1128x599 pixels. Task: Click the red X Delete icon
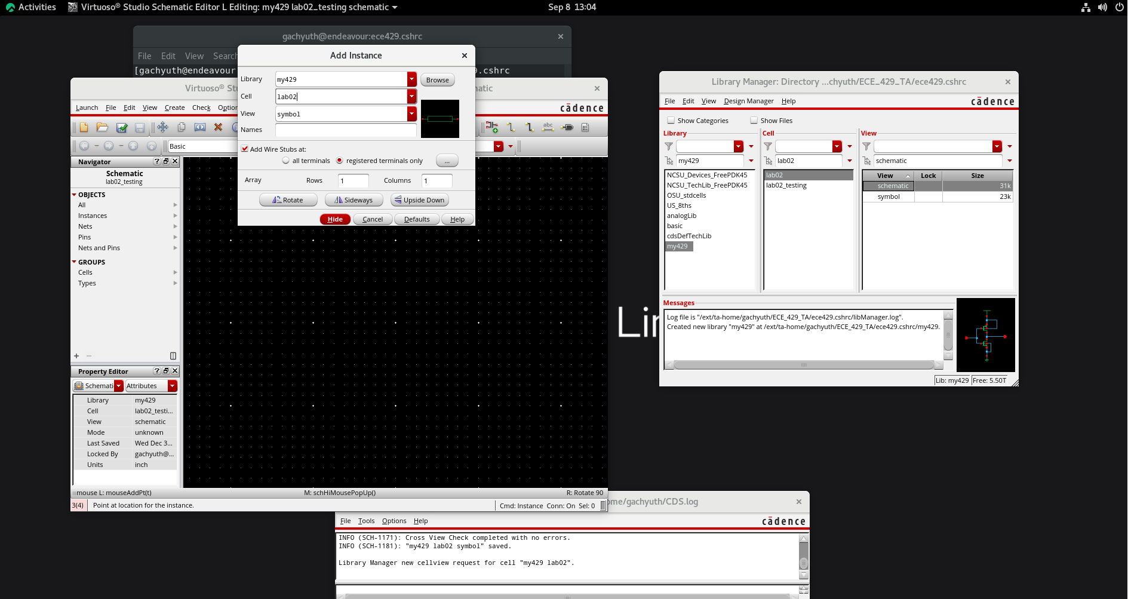(218, 127)
